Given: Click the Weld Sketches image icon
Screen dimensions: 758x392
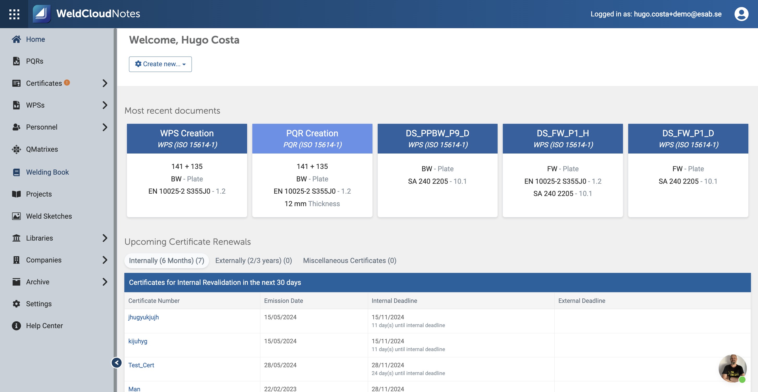Looking at the screenshot, I should (16, 216).
